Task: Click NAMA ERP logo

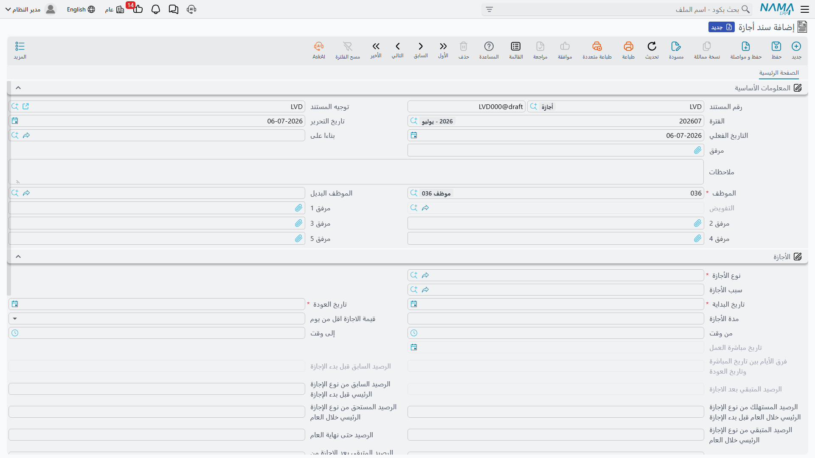Action: pos(777,9)
